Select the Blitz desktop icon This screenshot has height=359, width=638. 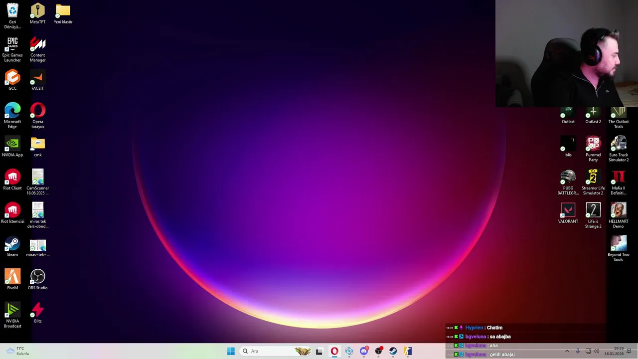37,313
